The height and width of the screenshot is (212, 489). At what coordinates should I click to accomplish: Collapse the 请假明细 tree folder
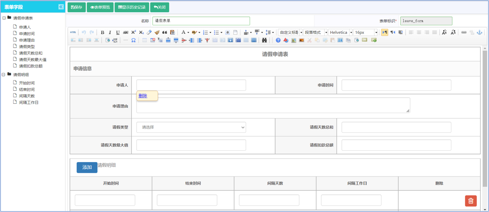4,75
